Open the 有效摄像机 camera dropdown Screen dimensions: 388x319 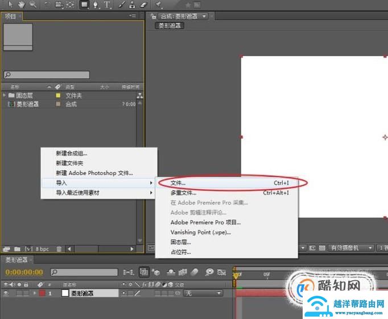[350, 248]
